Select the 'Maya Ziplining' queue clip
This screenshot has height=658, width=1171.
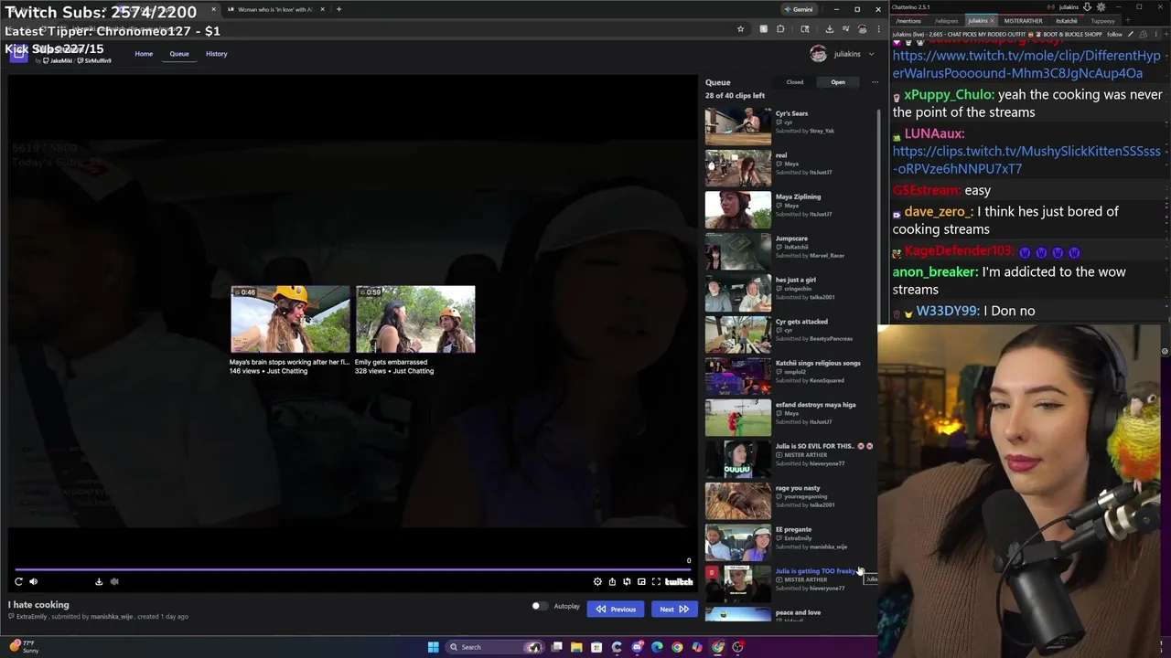[738, 209]
